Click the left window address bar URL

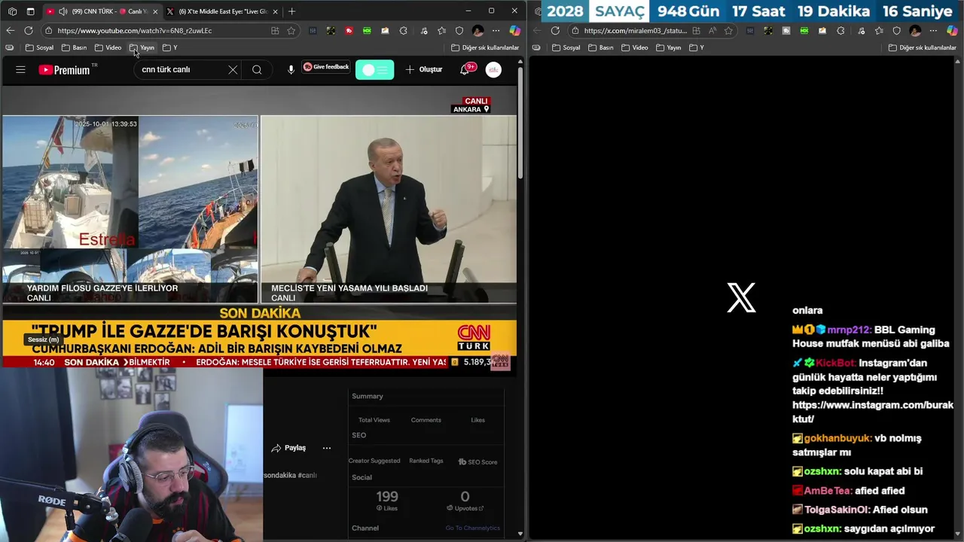[x=134, y=31]
